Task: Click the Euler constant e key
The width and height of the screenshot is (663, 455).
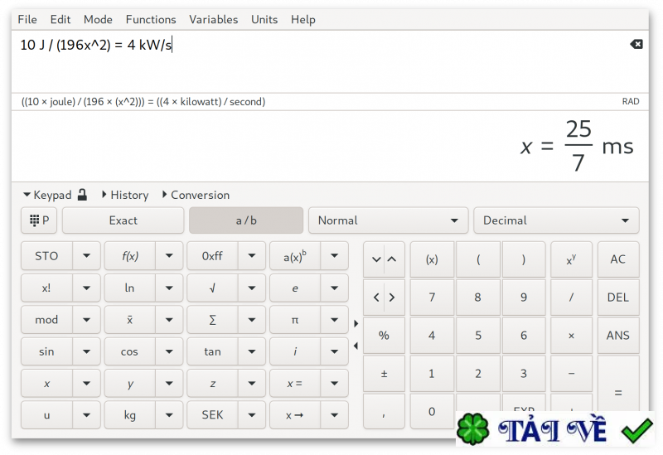Action: (x=295, y=288)
